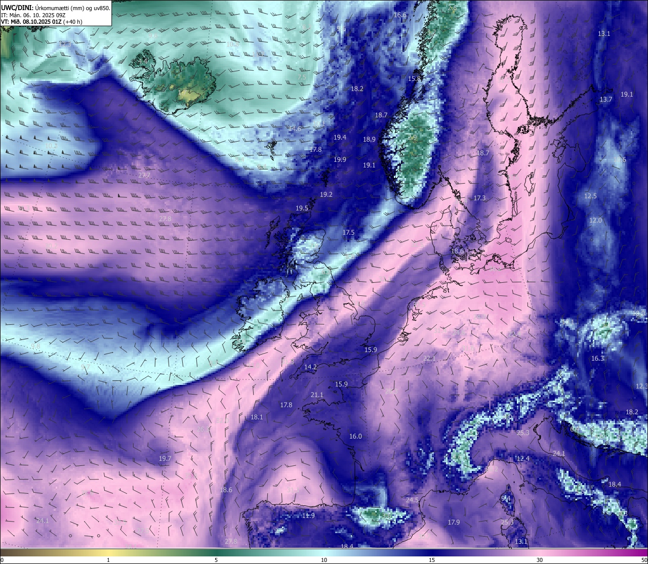Click the 13.7 value on the map

pyautogui.click(x=606, y=100)
